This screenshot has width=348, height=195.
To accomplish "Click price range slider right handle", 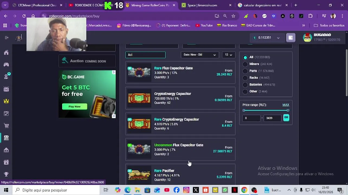I will 288,110.
